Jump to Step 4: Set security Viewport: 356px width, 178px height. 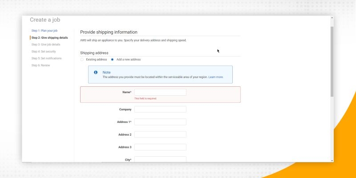tap(43, 52)
